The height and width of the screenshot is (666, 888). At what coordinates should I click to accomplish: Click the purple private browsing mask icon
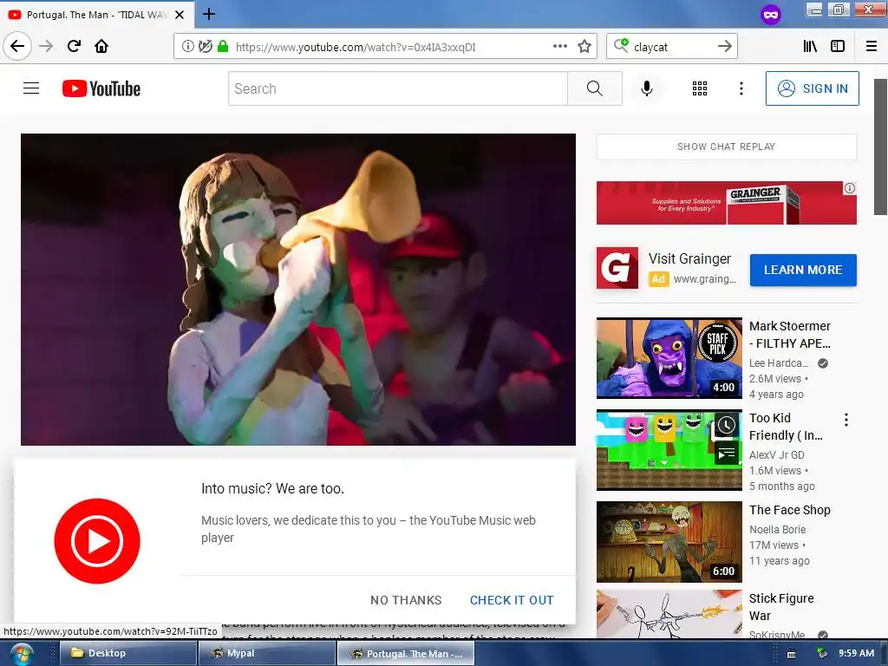click(770, 15)
